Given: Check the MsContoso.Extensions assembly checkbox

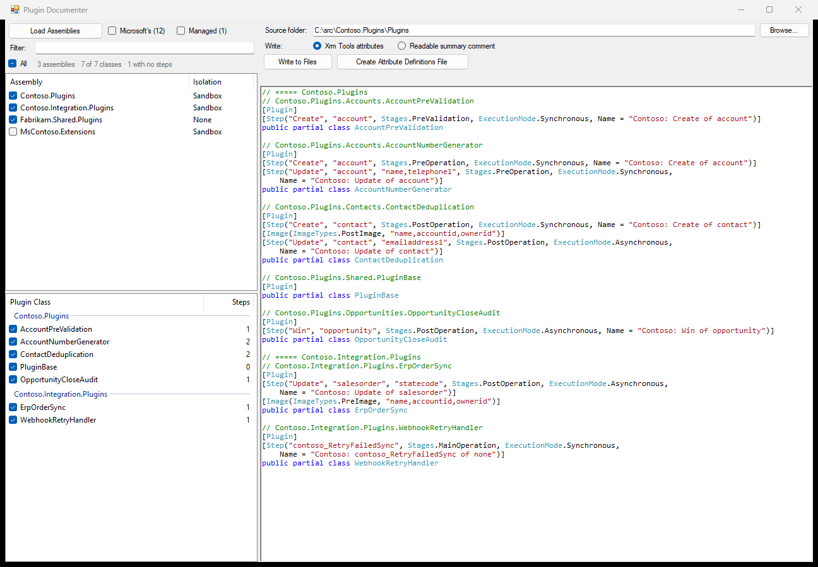Looking at the screenshot, I should click(13, 132).
